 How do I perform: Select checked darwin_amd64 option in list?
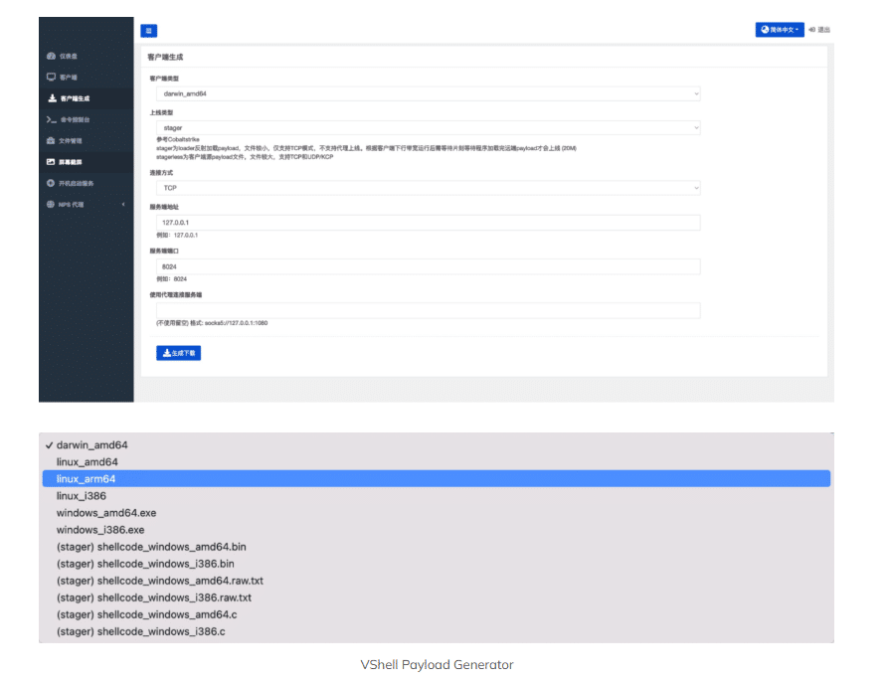point(437,444)
